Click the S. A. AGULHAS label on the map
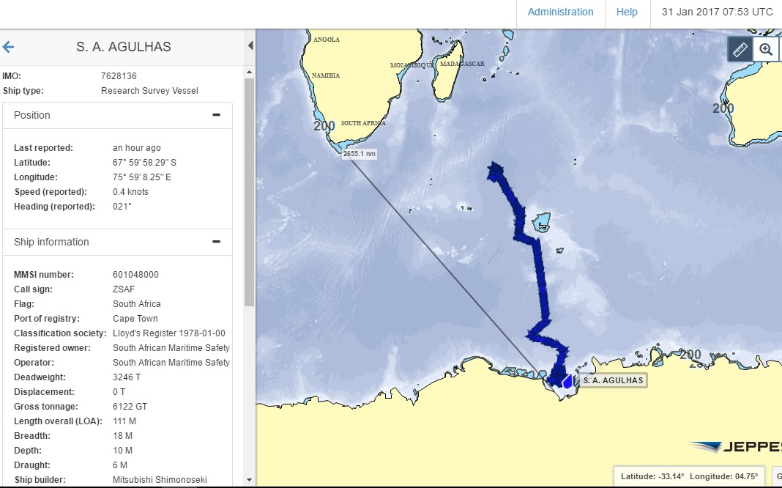The image size is (782, 488). [x=612, y=380]
